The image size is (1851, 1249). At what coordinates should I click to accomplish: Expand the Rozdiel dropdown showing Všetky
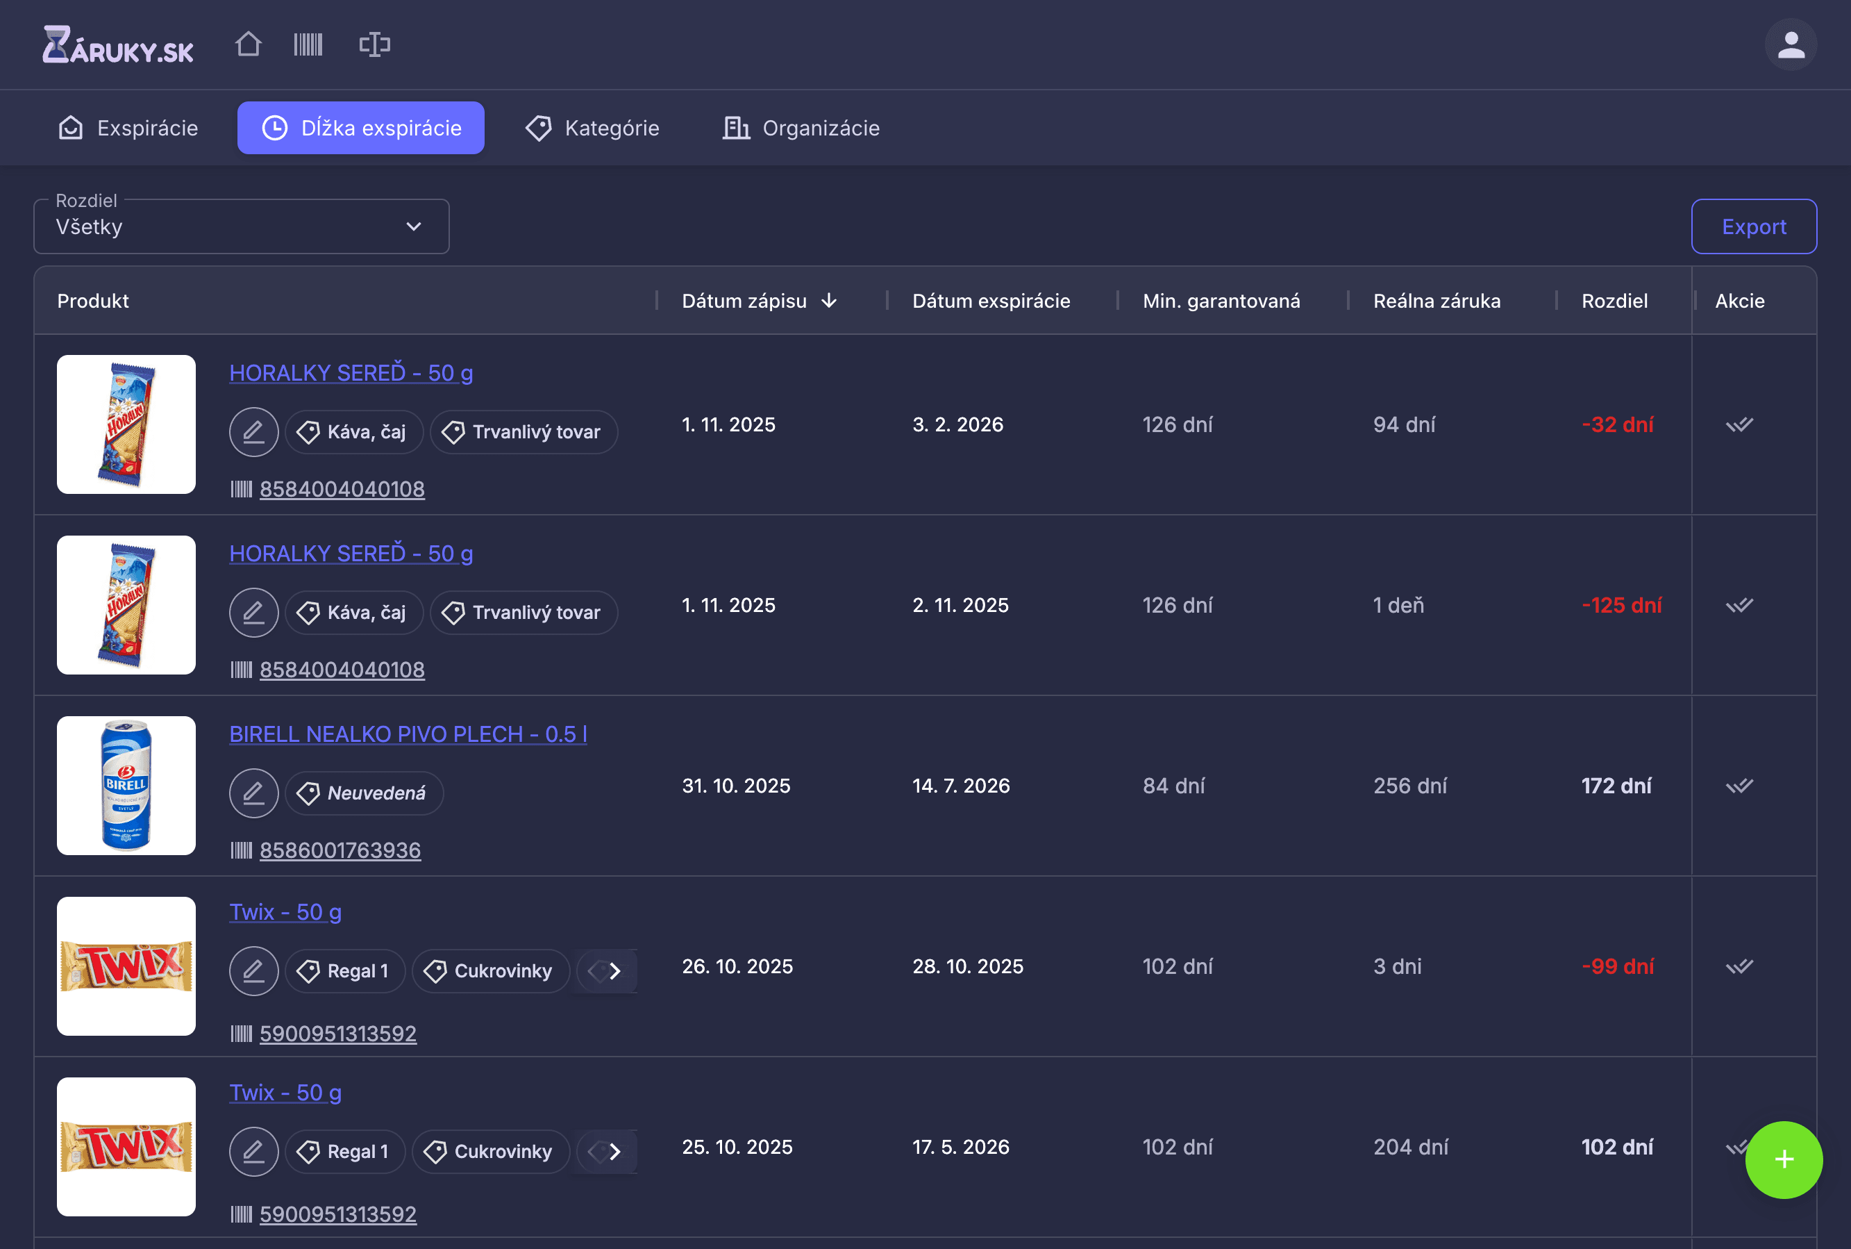[241, 226]
